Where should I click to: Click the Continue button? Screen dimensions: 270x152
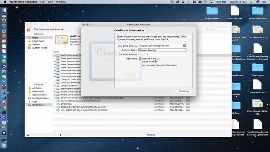[184, 91]
